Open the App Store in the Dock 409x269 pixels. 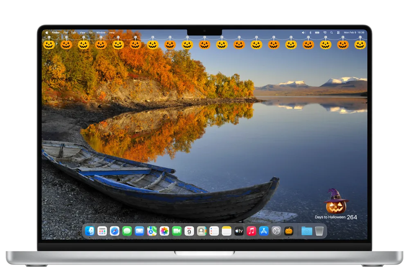click(264, 231)
